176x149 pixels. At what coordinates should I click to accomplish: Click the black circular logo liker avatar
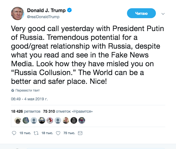pyautogui.click(x=74, y=120)
